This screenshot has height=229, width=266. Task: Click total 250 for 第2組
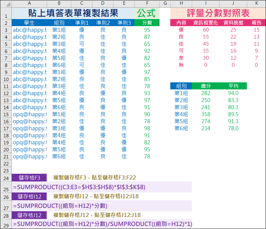pyautogui.click(x=206, y=100)
